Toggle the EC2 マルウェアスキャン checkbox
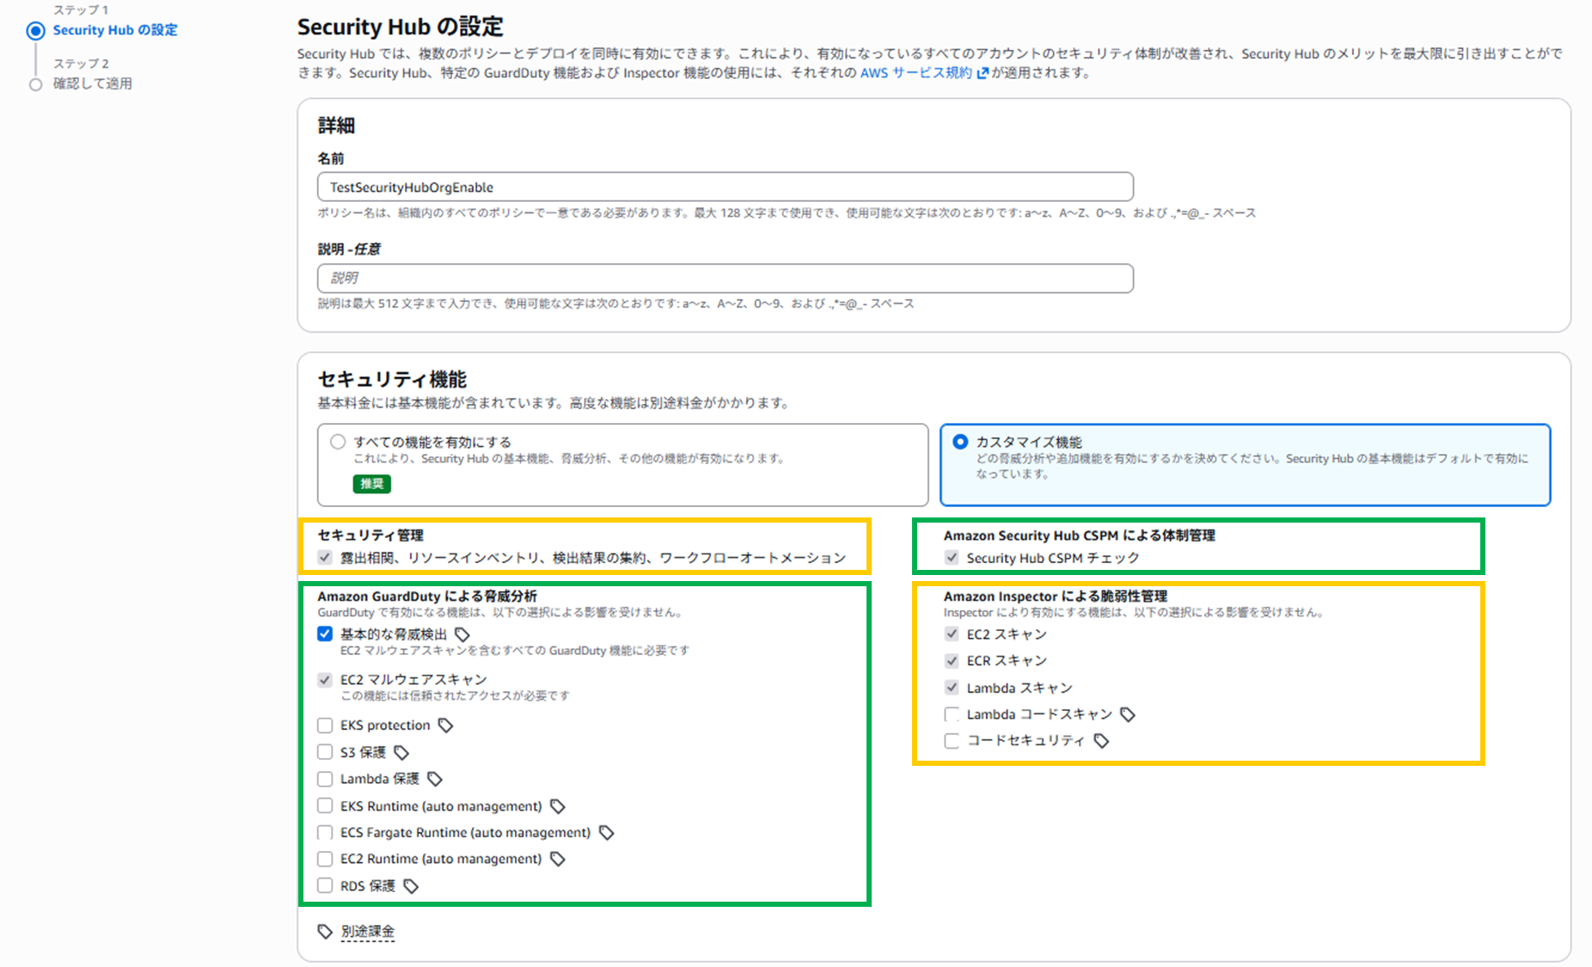The image size is (1592, 967). pyautogui.click(x=325, y=680)
